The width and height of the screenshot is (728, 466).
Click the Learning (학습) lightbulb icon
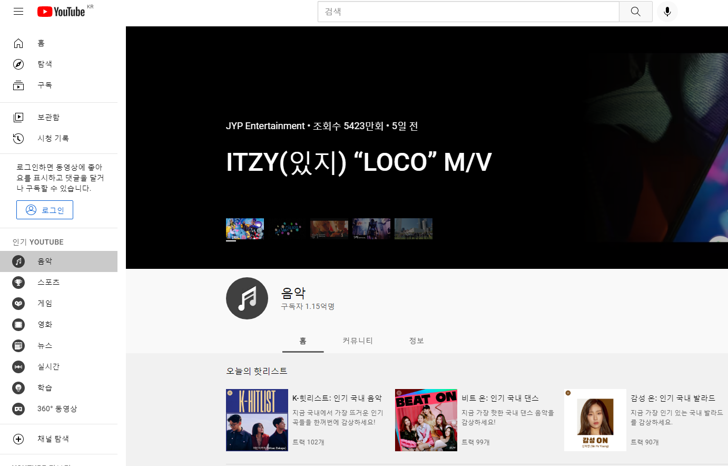pos(18,388)
